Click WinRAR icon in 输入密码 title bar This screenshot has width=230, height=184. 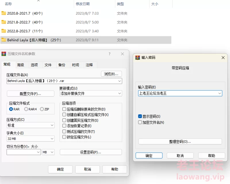point(138,58)
